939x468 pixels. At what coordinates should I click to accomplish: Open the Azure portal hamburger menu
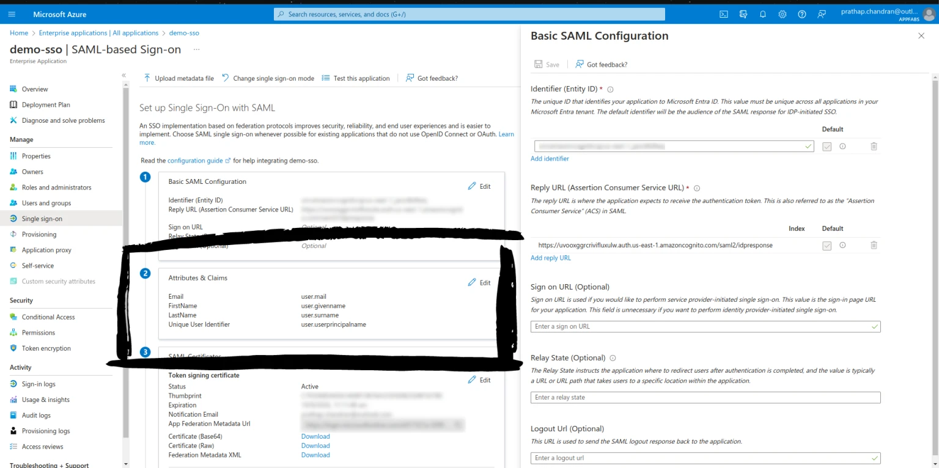point(12,14)
